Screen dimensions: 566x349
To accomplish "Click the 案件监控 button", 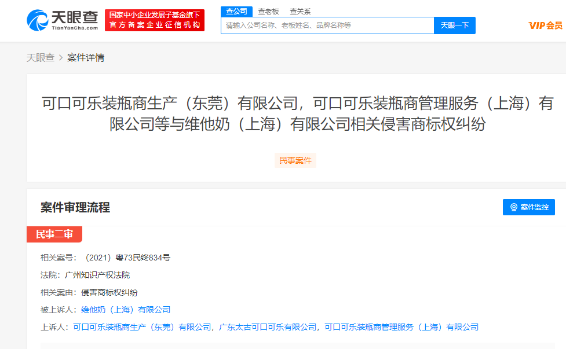I will click(x=528, y=207).
